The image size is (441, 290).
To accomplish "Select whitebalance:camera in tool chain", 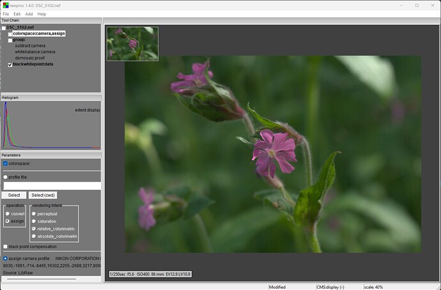I will point(35,52).
